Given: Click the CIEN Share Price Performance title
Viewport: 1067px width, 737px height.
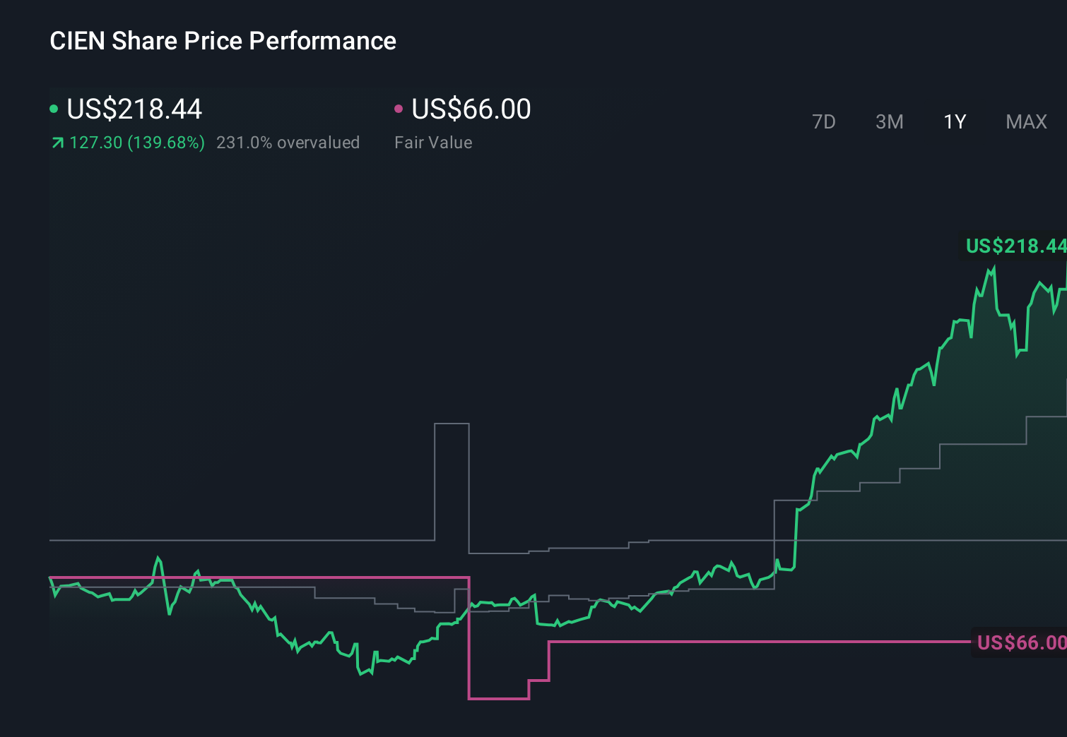Looking at the screenshot, I should click(x=223, y=41).
